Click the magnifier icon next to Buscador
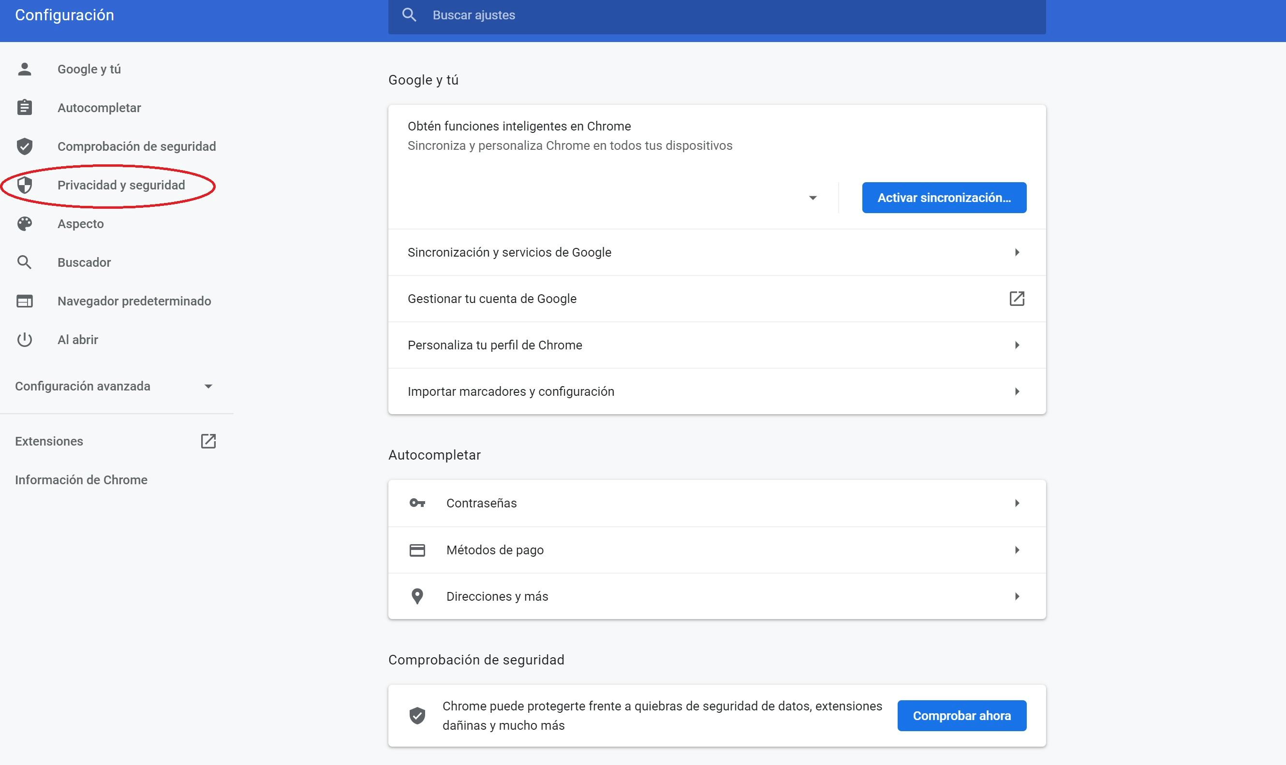This screenshot has width=1286, height=765. (x=24, y=262)
